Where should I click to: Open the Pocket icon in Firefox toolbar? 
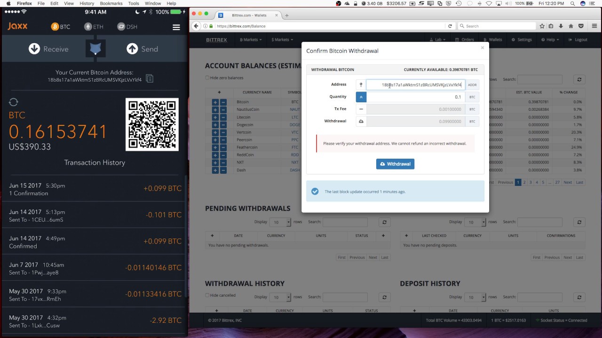pos(581,26)
